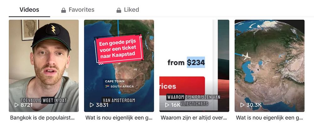Open the Cape Town ticket price video
This screenshot has width=314, height=139.
[119, 66]
